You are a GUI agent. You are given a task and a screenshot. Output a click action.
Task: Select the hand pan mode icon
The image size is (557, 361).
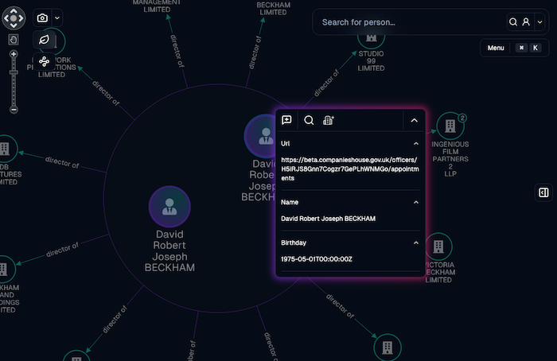14,40
